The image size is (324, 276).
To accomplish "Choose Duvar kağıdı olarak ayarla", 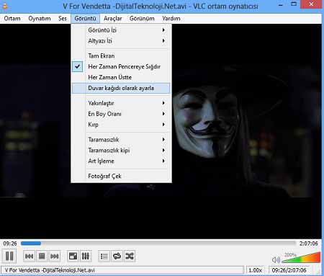I will [121, 88].
